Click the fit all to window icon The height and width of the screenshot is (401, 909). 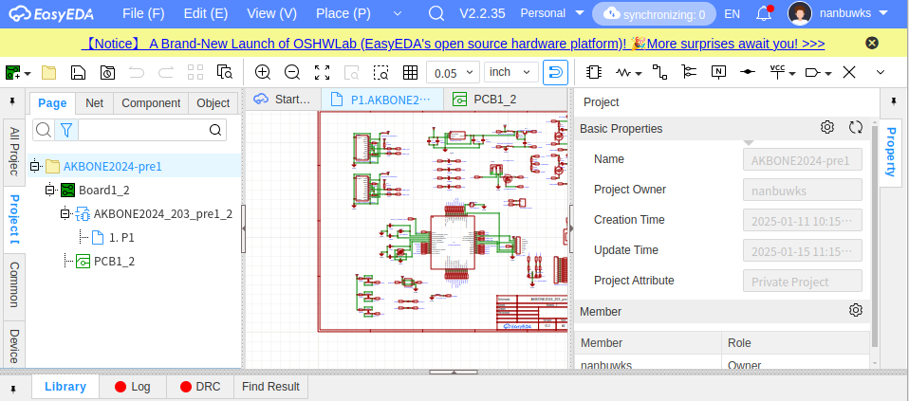pyautogui.click(x=322, y=72)
